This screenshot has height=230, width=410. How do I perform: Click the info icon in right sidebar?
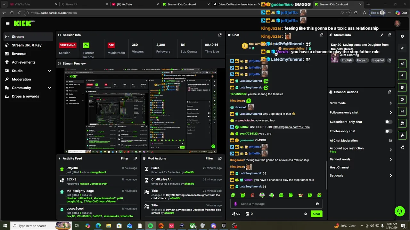point(402,36)
